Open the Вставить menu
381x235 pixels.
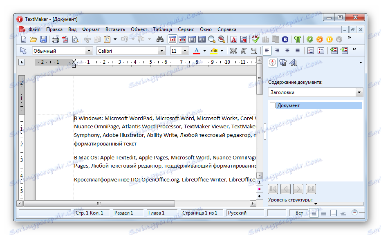(115, 29)
